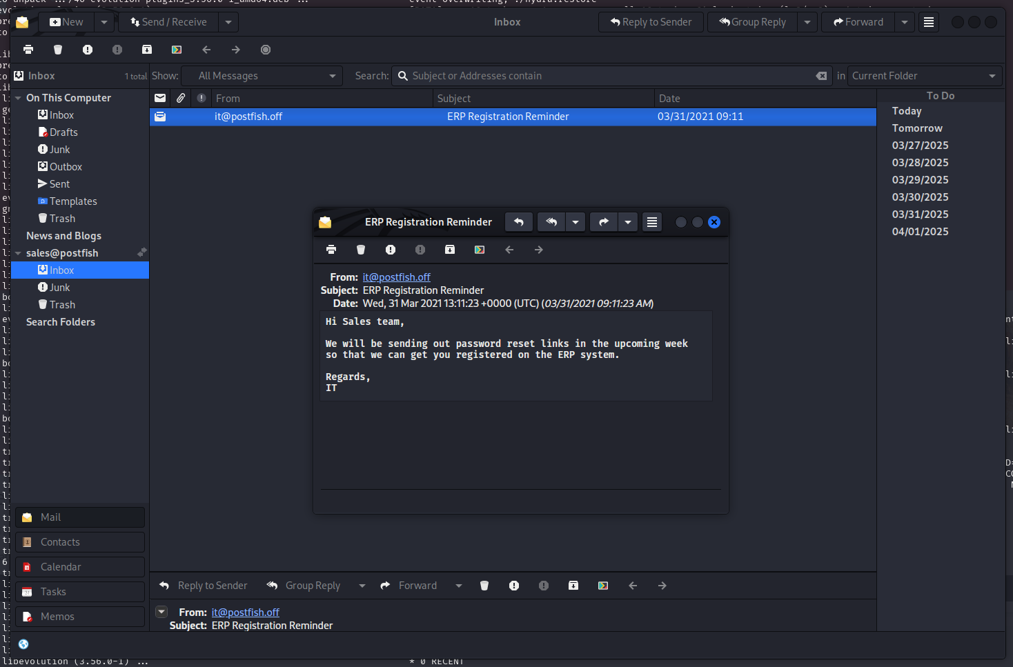
Task: Click the delete trash icon in bottom preview toolbar
Action: pos(484,586)
